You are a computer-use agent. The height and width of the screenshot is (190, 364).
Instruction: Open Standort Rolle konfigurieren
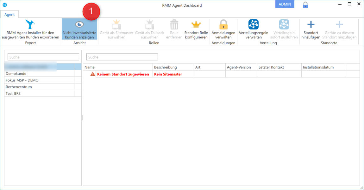click(196, 29)
